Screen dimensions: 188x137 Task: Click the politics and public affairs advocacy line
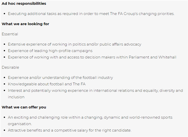coord(75,44)
